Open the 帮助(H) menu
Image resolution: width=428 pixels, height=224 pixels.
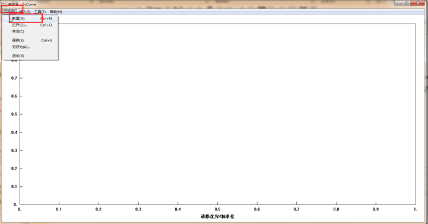click(56, 12)
